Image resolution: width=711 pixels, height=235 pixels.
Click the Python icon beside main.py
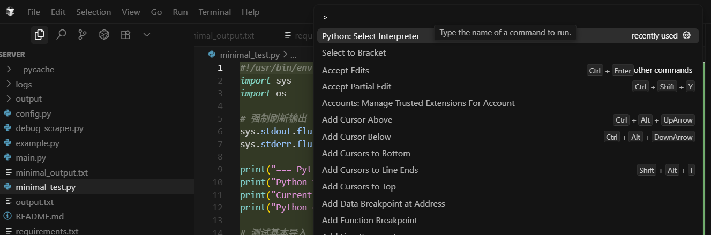[x=8, y=158]
